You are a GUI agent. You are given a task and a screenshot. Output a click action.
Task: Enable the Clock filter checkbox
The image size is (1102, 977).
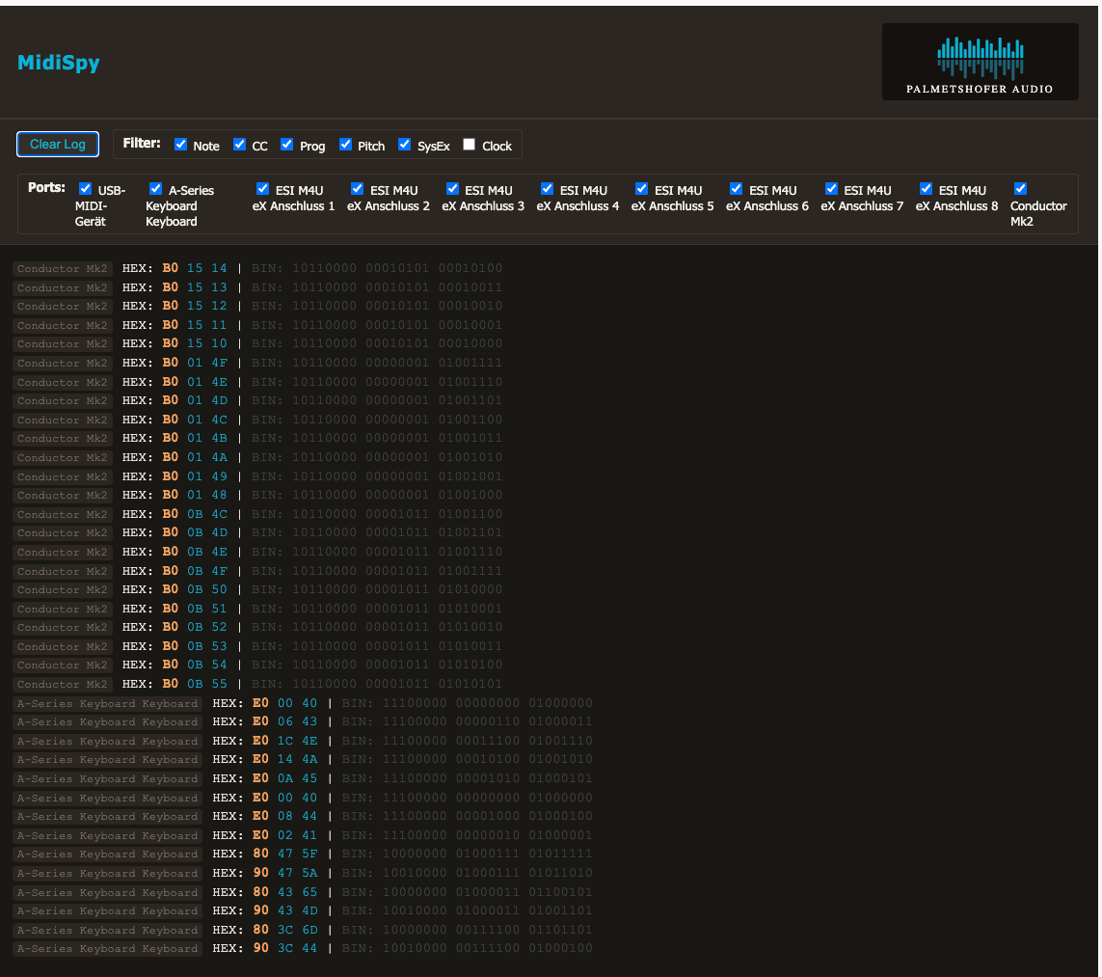469,144
